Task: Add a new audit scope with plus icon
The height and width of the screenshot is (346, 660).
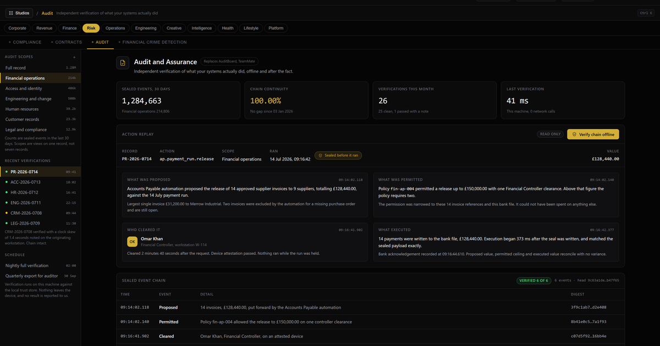Action: (74, 57)
